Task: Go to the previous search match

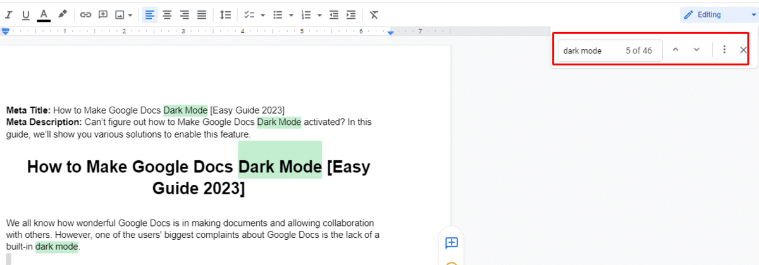Action: point(675,50)
